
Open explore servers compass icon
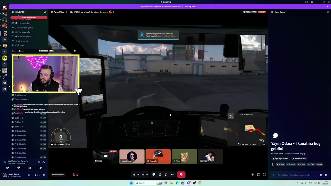pos(4,89)
